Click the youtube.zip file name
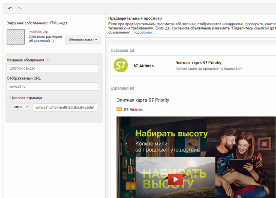Image resolution: width=276 pixels, height=198 pixels. click(x=39, y=32)
